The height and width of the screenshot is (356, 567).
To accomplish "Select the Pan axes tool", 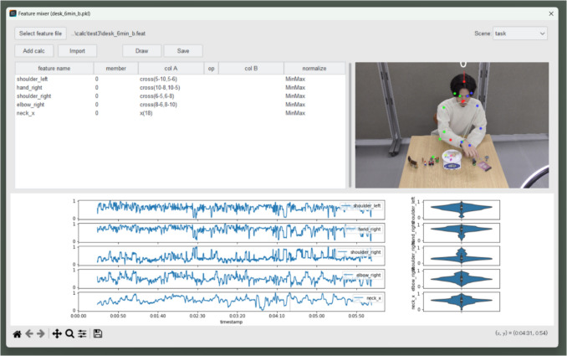I will pyautogui.click(x=57, y=333).
